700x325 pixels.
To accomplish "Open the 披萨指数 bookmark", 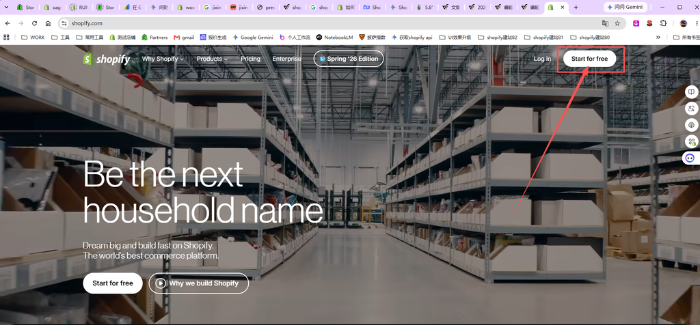I will click(372, 38).
